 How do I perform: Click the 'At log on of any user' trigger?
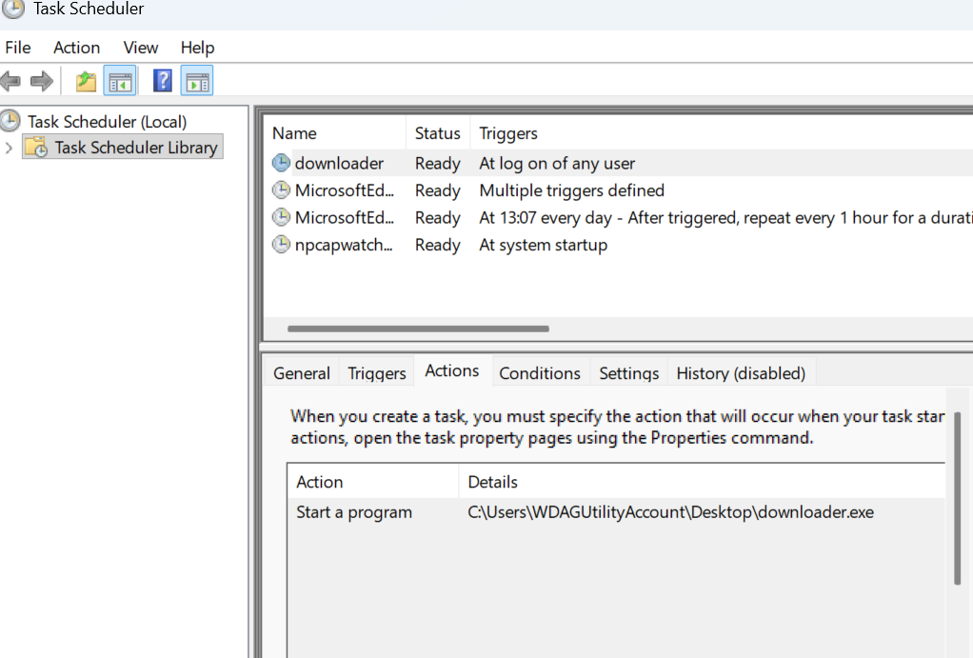pyautogui.click(x=557, y=163)
